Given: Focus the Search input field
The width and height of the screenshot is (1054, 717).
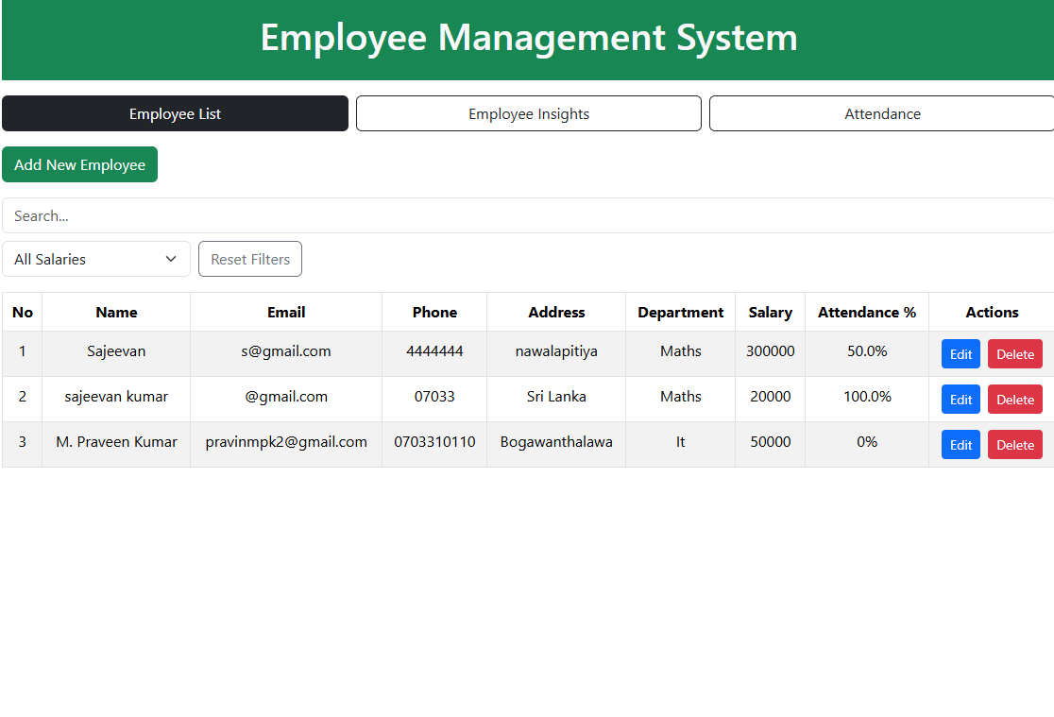Looking at the screenshot, I should point(527,215).
